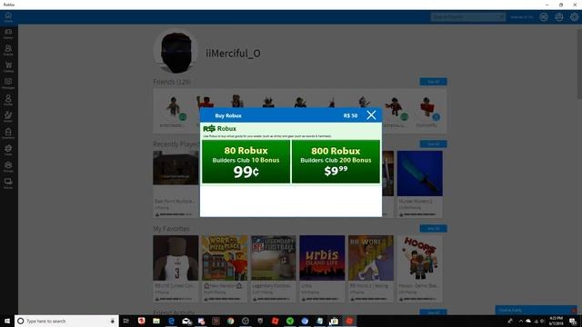Viewport: 582px width, 327px height.
Task: Open the settings gear in top bar
Action: [574, 17]
